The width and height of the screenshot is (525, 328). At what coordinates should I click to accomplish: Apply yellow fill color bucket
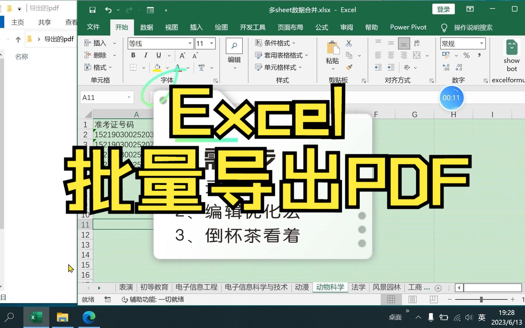(x=157, y=67)
